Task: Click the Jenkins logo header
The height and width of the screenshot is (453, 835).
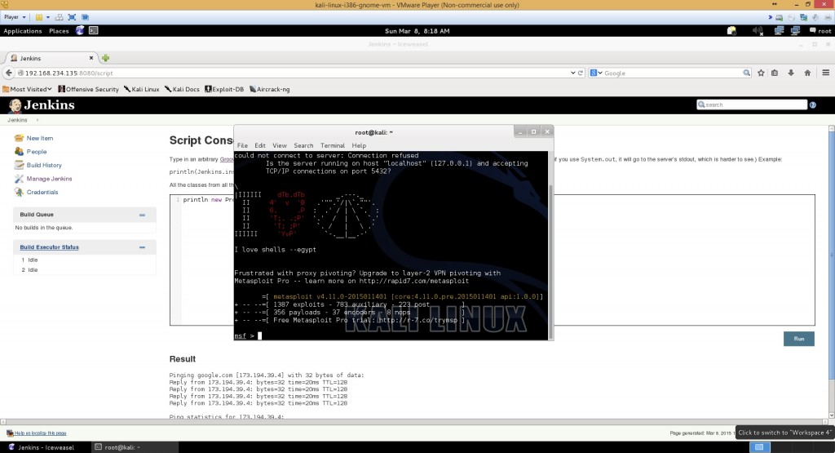Action: 42,105
